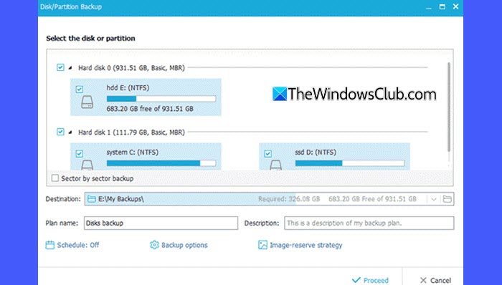Click the 683.20 GB free of 931.51 GB text
This screenshot has height=285, width=502.
[x=150, y=109]
